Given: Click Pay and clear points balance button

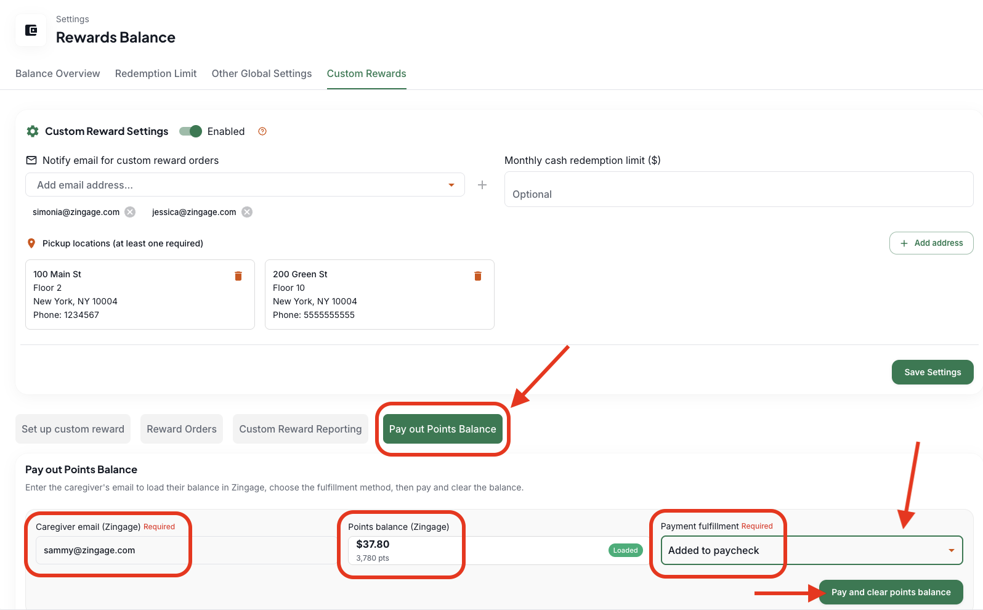Looking at the screenshot, I should (x=891, y=592).
